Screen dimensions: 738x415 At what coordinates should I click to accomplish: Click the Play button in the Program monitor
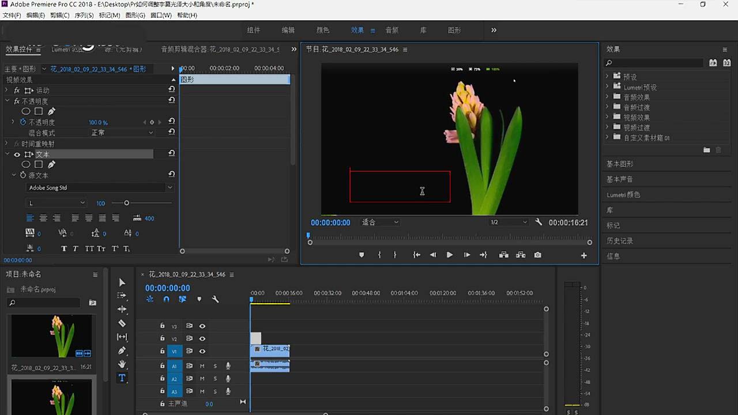click(x=450, y=254)
